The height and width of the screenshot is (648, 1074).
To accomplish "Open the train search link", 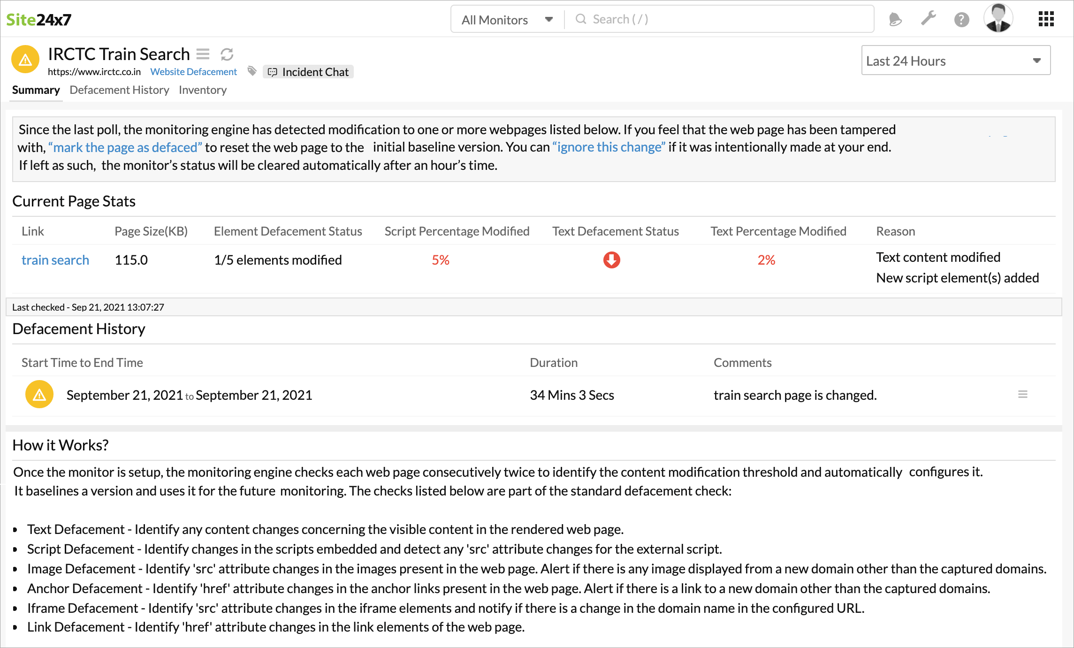I will click(x=55, y=260).
